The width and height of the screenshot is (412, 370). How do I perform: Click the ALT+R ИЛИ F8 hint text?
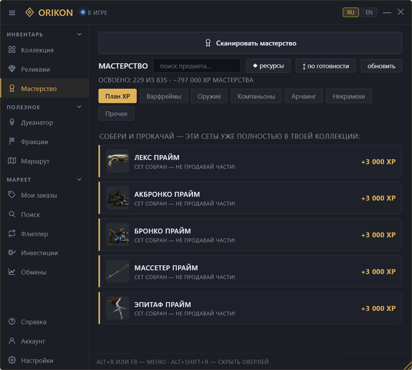coord(117,362)
